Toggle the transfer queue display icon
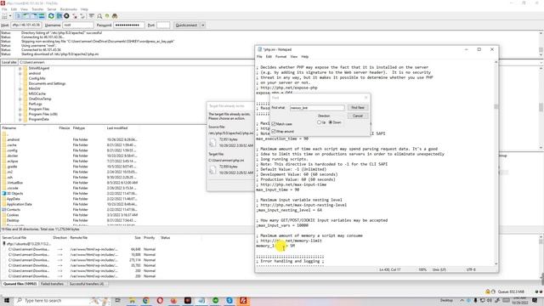 click(x=42, y=16)
